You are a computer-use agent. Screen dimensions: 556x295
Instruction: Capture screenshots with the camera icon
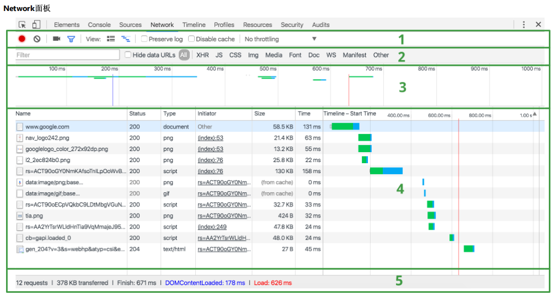(57, 38)
